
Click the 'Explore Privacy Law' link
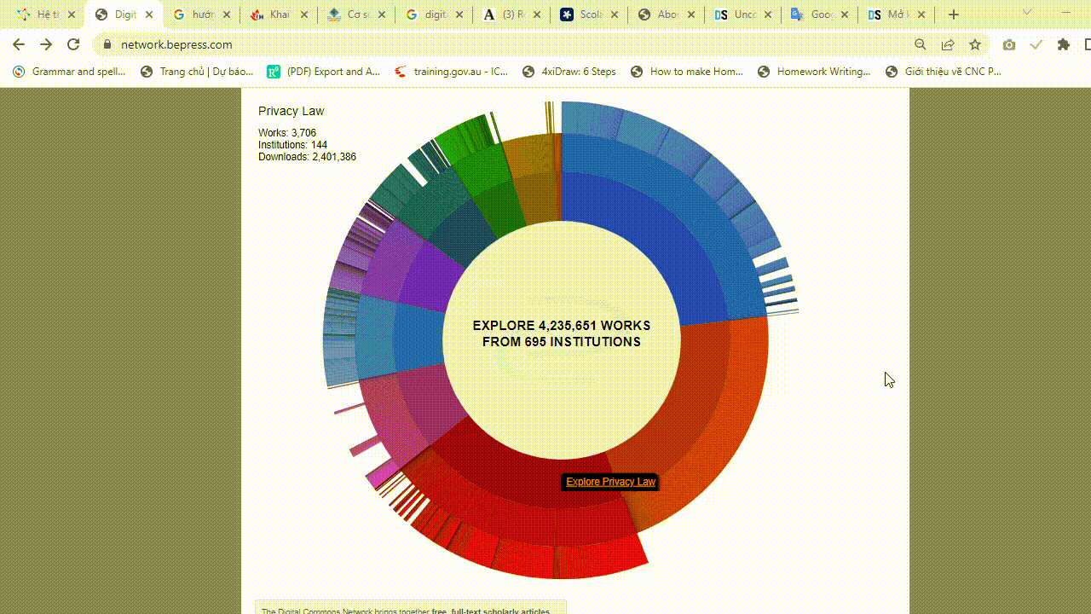610,482
